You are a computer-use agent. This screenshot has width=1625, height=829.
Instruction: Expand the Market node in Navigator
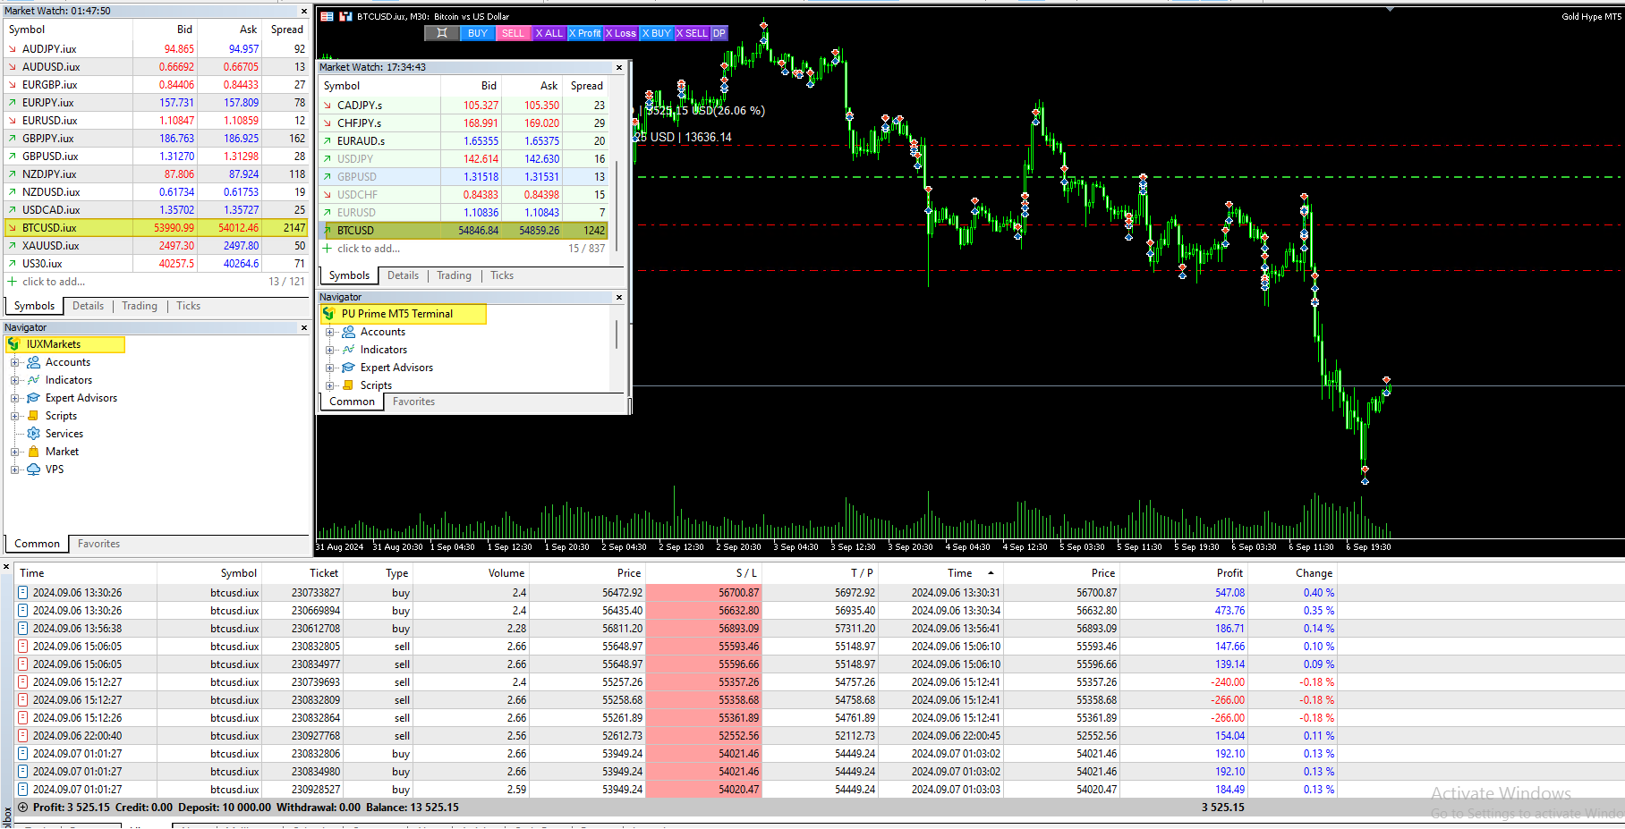click(x=15, y=452)
